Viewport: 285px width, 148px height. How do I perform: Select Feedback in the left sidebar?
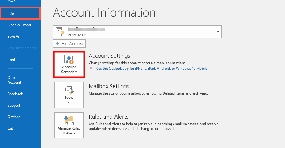(x=15, y=94)
